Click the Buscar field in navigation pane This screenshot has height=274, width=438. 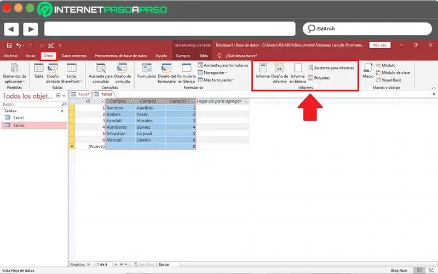click(x=31, y=104)
